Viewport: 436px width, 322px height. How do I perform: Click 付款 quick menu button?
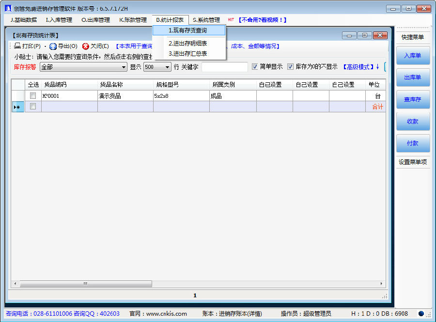point(413,143)
